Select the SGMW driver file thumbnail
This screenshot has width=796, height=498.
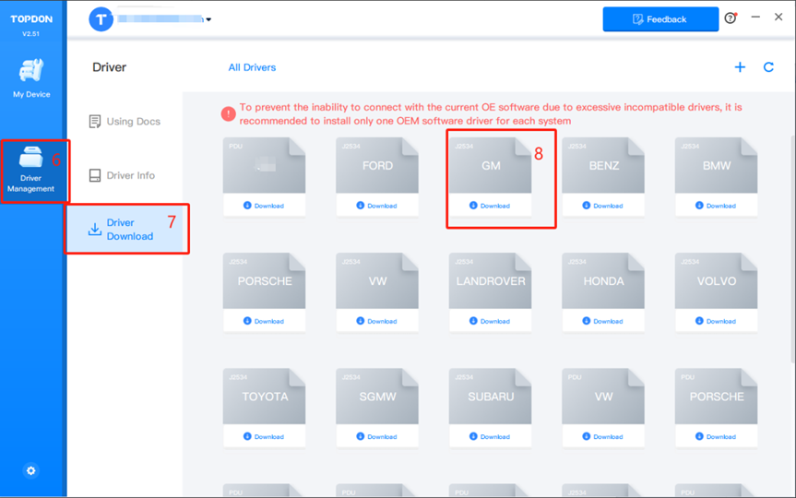pos(377,396)
